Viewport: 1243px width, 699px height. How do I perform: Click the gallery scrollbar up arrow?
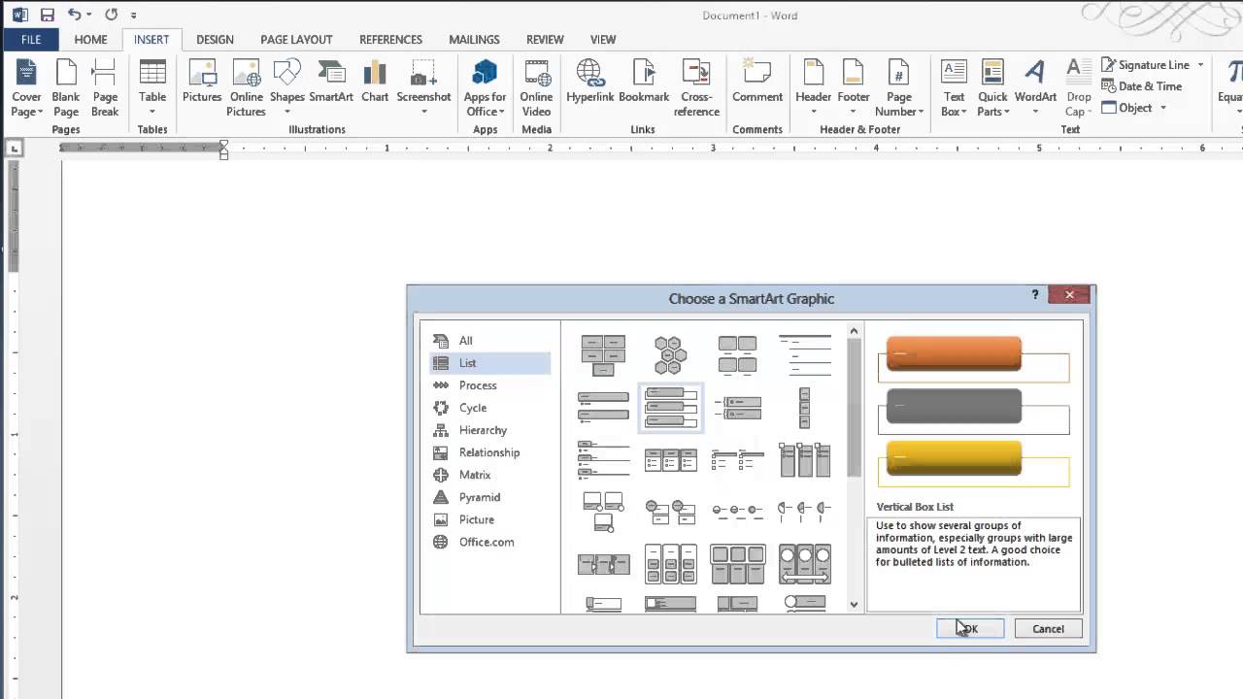coord(854,332)
